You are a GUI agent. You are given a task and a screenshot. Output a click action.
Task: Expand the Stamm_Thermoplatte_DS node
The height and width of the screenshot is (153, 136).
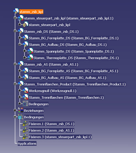tap(24, 57)
